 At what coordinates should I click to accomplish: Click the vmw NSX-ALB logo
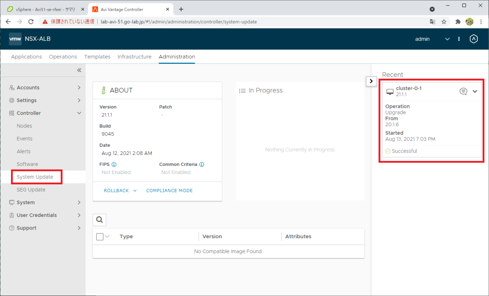30,39
